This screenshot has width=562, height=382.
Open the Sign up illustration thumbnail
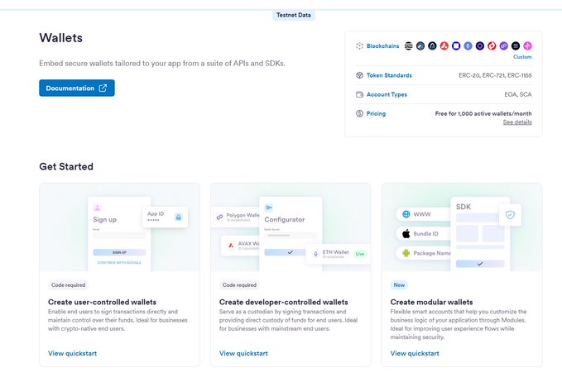pyautogui.click(x=119, y=227)
